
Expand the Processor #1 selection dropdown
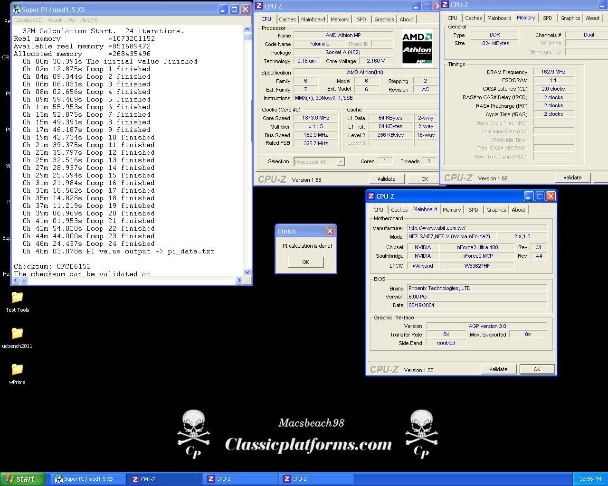[x=340, y=162]
